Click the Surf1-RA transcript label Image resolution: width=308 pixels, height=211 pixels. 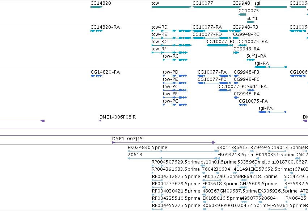tap(257, 56)
